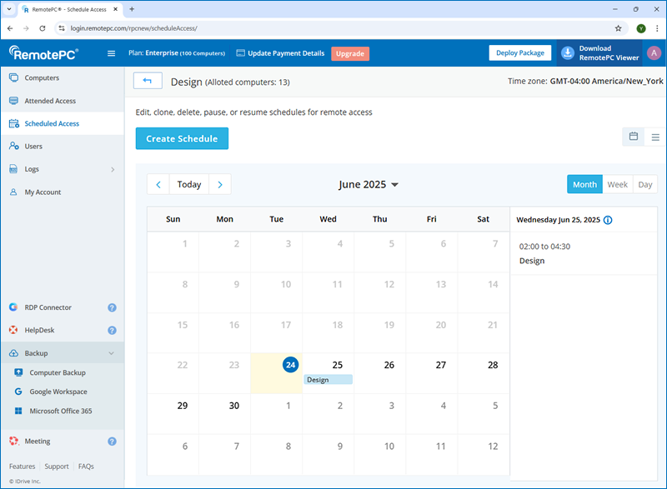Click the hamburger menu icon

point(112,53)
